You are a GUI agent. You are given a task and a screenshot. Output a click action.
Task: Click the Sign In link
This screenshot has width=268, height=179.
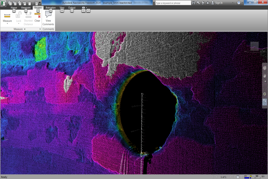219,3
